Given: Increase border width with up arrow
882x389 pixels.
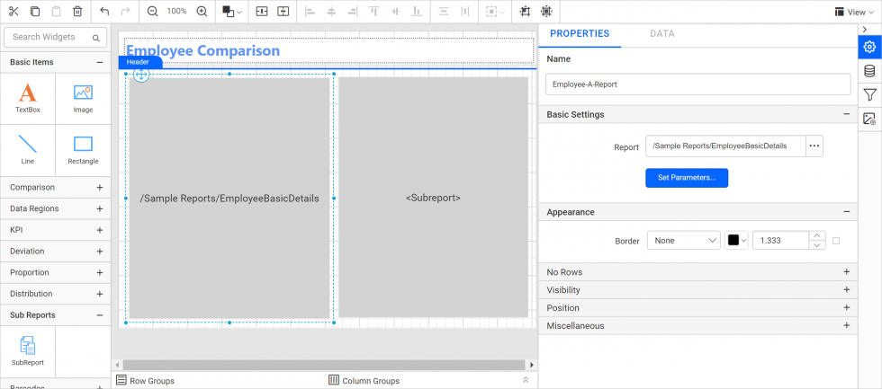Looking at the screenshot, I should 817,235.
